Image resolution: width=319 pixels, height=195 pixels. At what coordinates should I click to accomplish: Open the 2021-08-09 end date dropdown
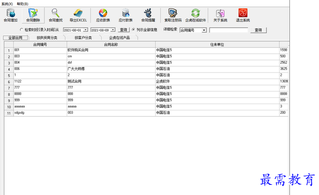coord(113,30)
